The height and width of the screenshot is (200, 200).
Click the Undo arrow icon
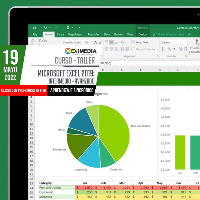(x=45, y=28)
